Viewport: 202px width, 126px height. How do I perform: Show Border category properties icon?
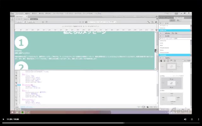pos(168,61)
